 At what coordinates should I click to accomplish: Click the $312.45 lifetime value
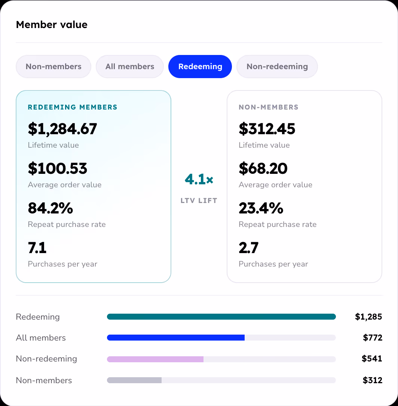(267, 129)
